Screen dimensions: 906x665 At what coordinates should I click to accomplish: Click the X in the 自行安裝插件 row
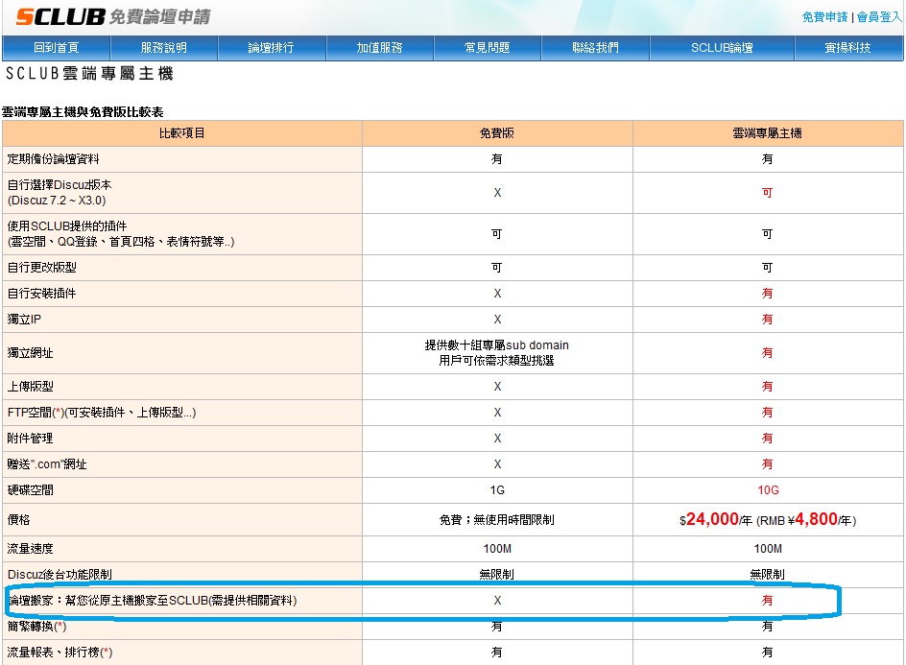pyautogui.click(x=497, y=294)
